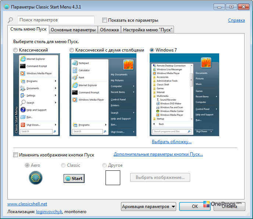The image size is (253, 219).
Task: Click the Выбрать обложку link
Action: pyautogui.click(x=172, y=142)
